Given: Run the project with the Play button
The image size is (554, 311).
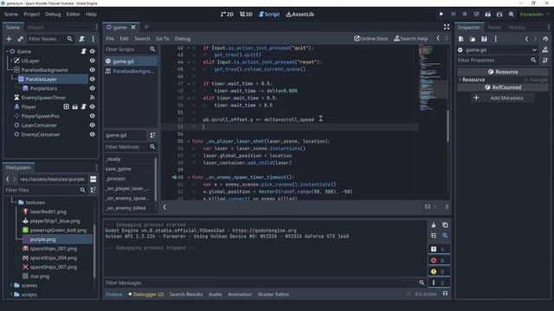Looking at the screenshot, I should point(441,14).
